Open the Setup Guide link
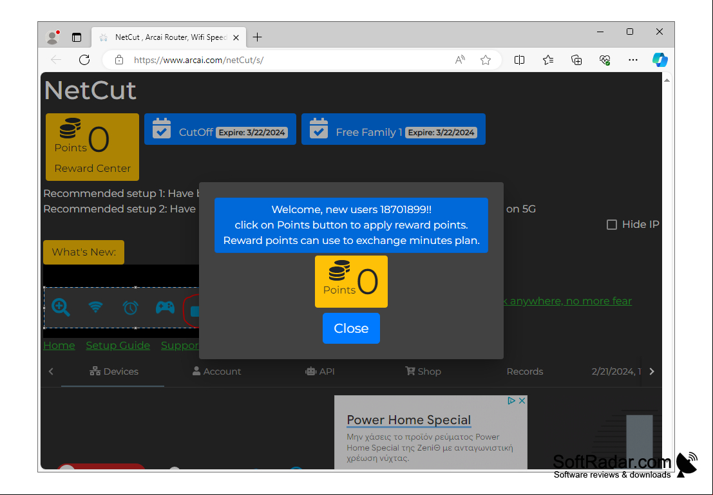This screenshot has height=495, width=713. click(x=118, y=346)
